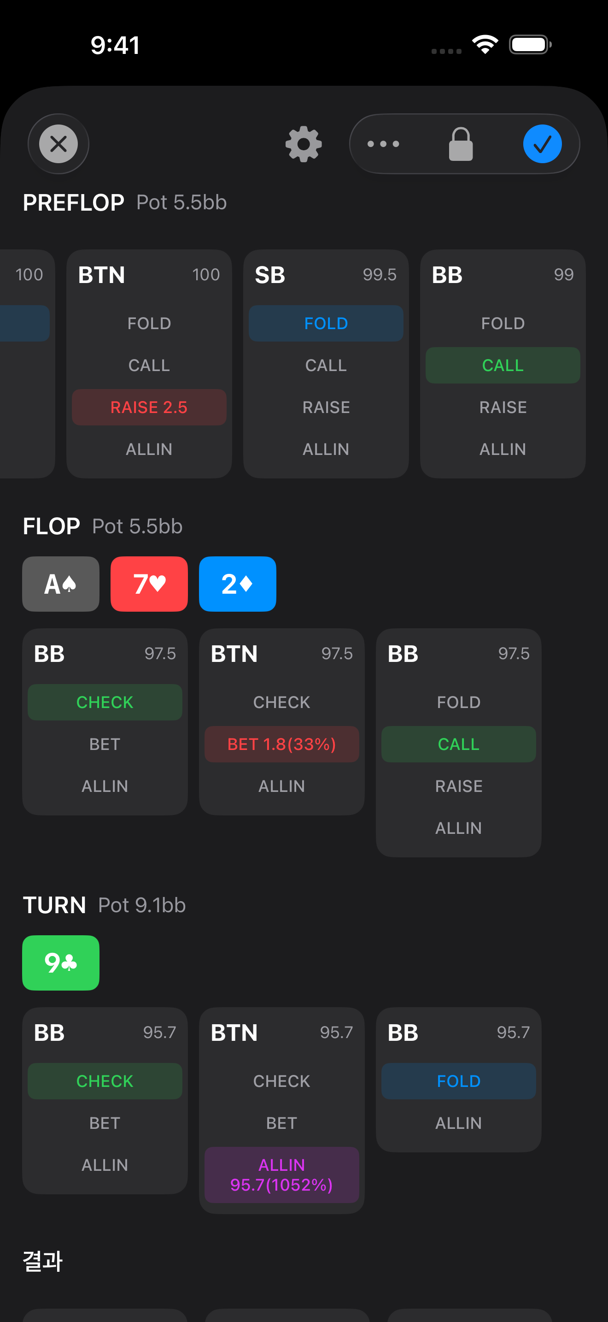Choose FOLD for SB preflop
This screenshot has width=608, height=1322.
pyautogui.click(x=326, y=323)
